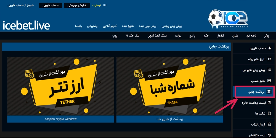Click the calendar check icon beside لیست برداشت جایزه
The image size is (276, 138).
coord(269,102)
